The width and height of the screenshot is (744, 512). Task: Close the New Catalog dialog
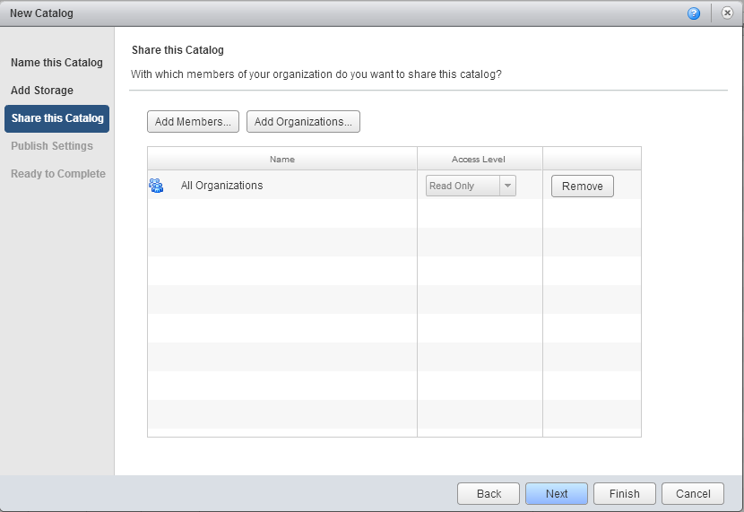point(727,13)
